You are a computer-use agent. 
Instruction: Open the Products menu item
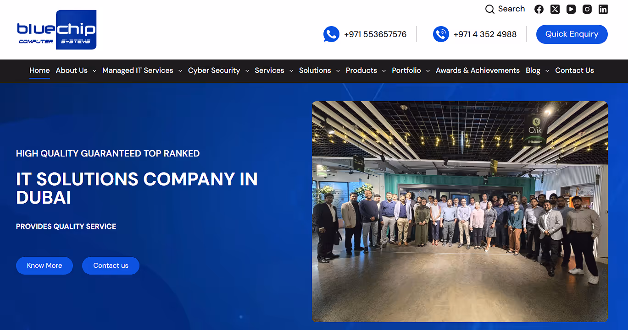pyautogui.click(x=361, y=70)
